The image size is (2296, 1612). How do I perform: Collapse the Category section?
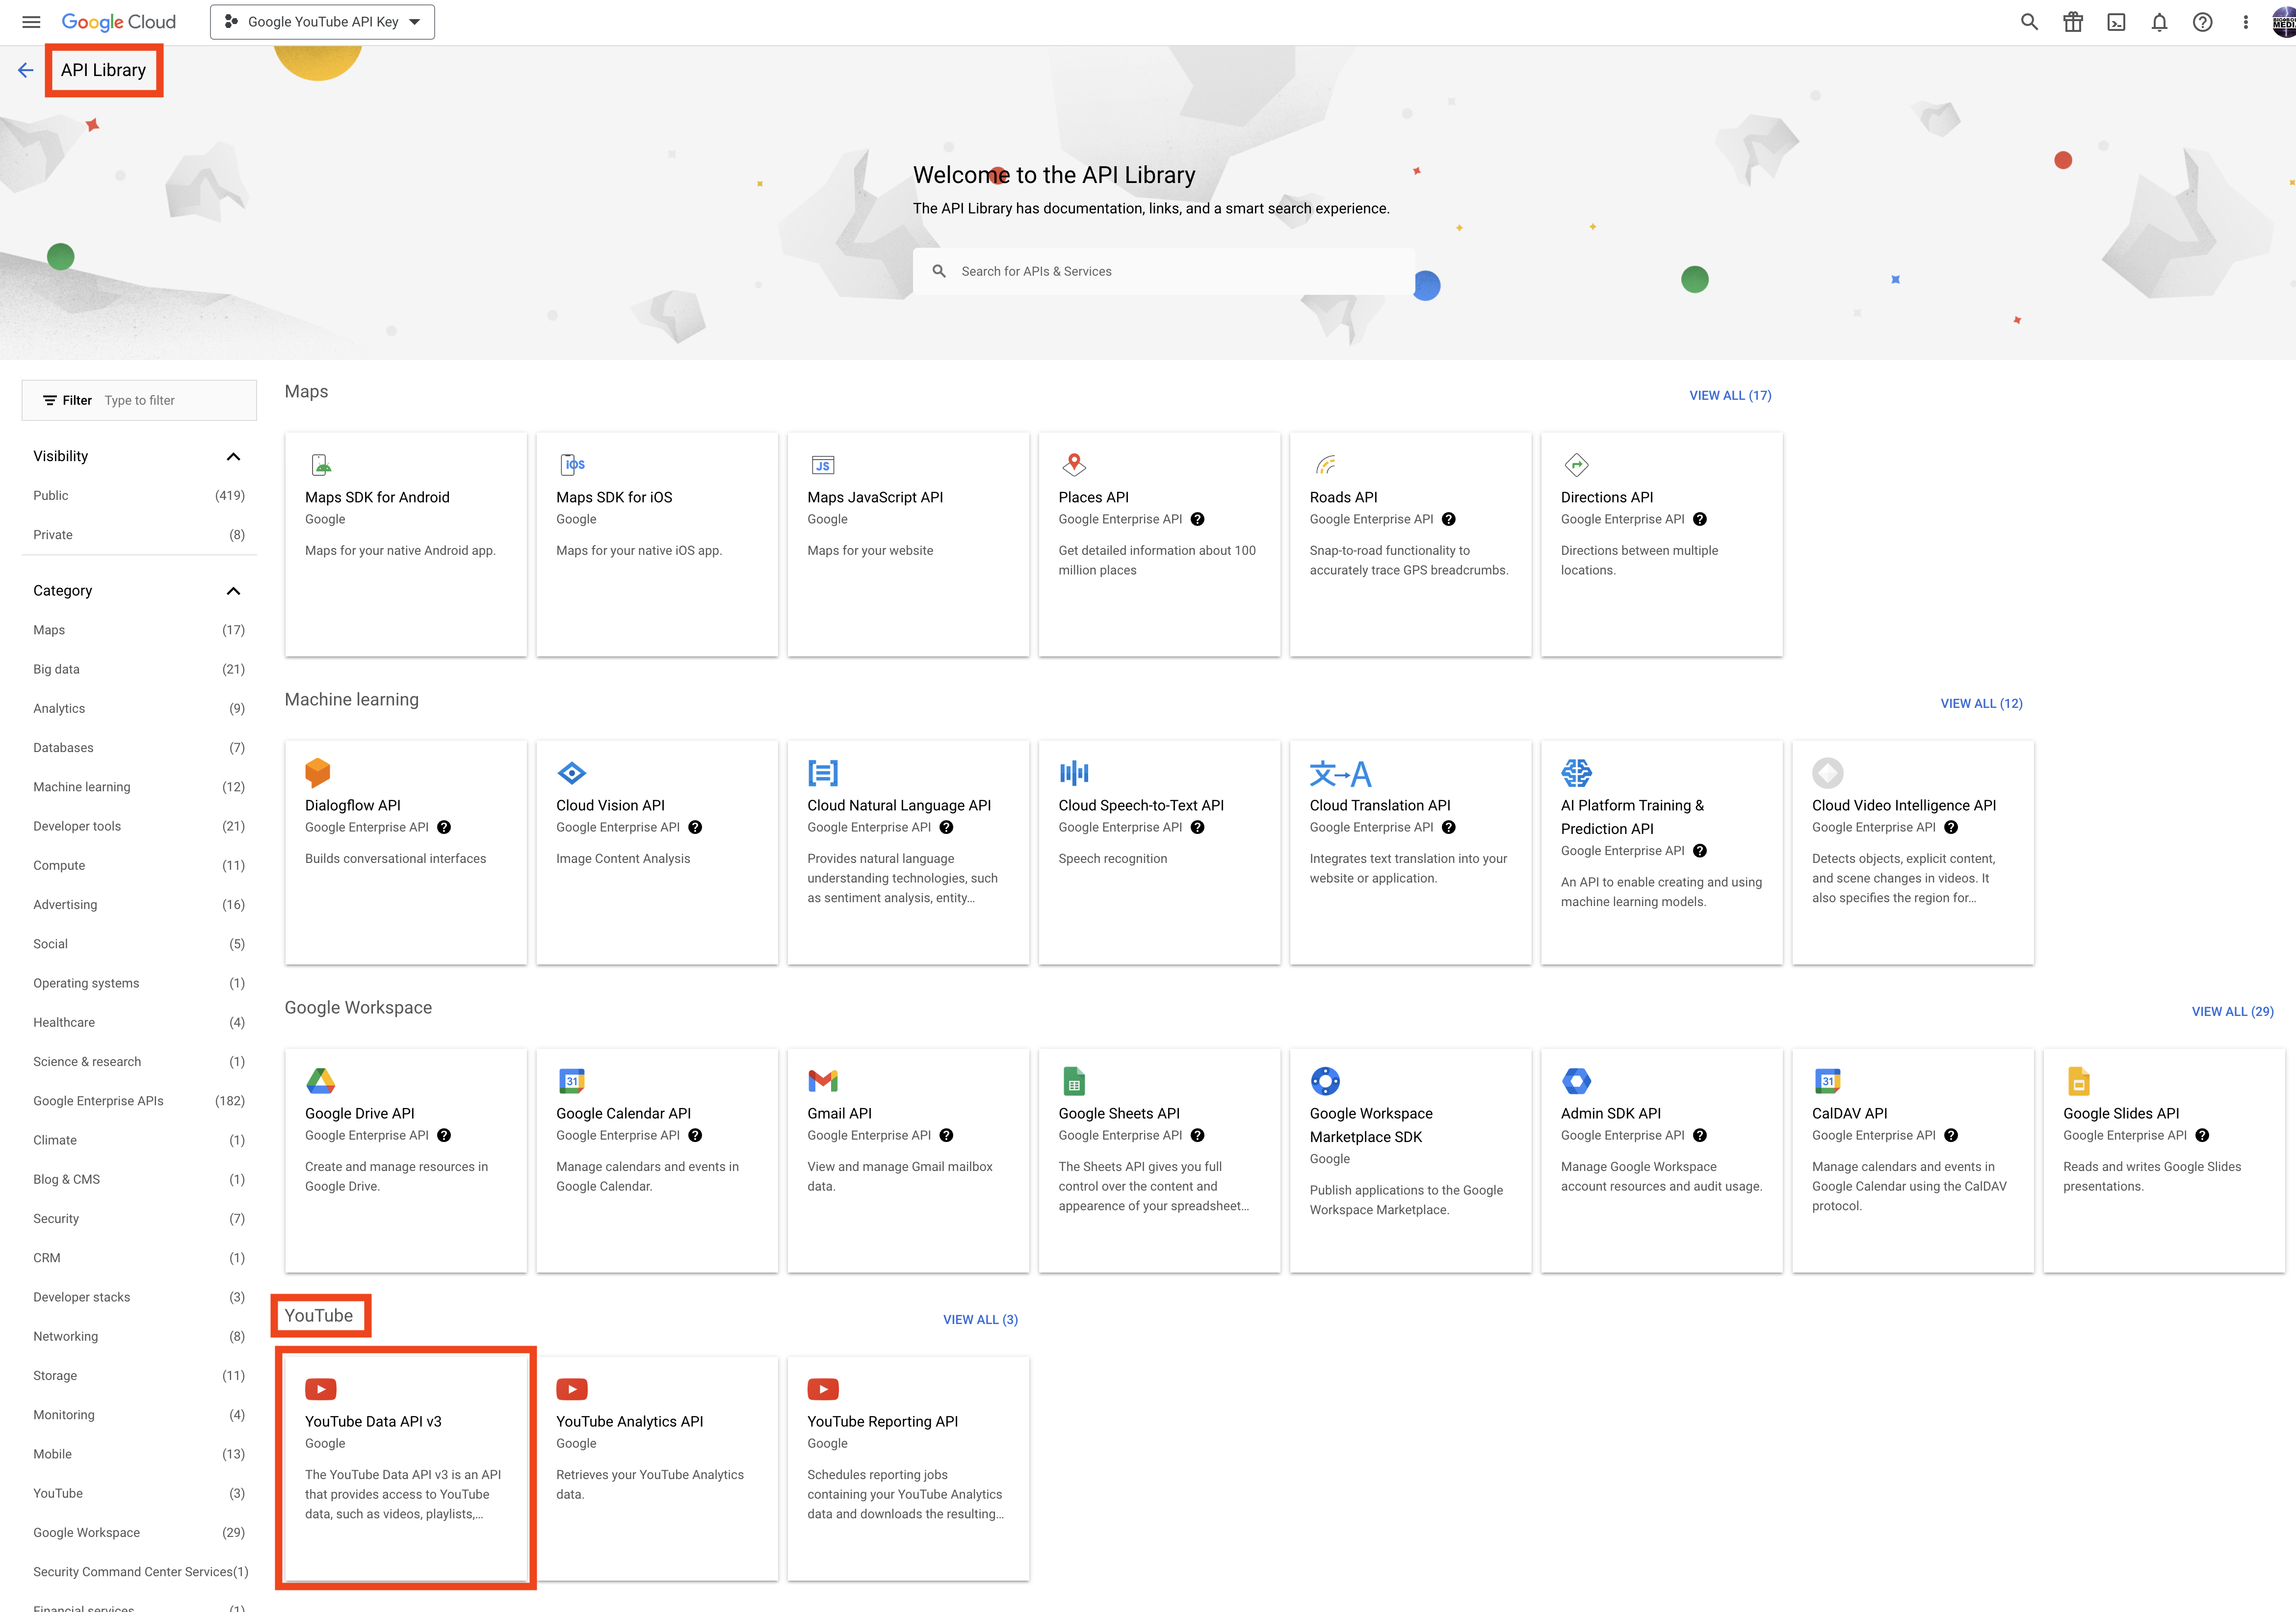(x=233, y=591)
